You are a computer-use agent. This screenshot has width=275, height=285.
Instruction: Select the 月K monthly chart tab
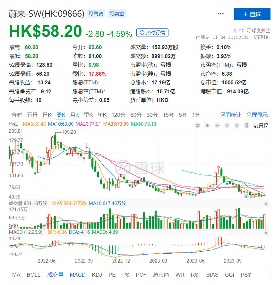pos(74,115)
